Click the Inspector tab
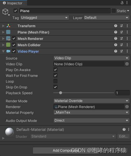This screenshot has width=131, height=156. point(14,3)
